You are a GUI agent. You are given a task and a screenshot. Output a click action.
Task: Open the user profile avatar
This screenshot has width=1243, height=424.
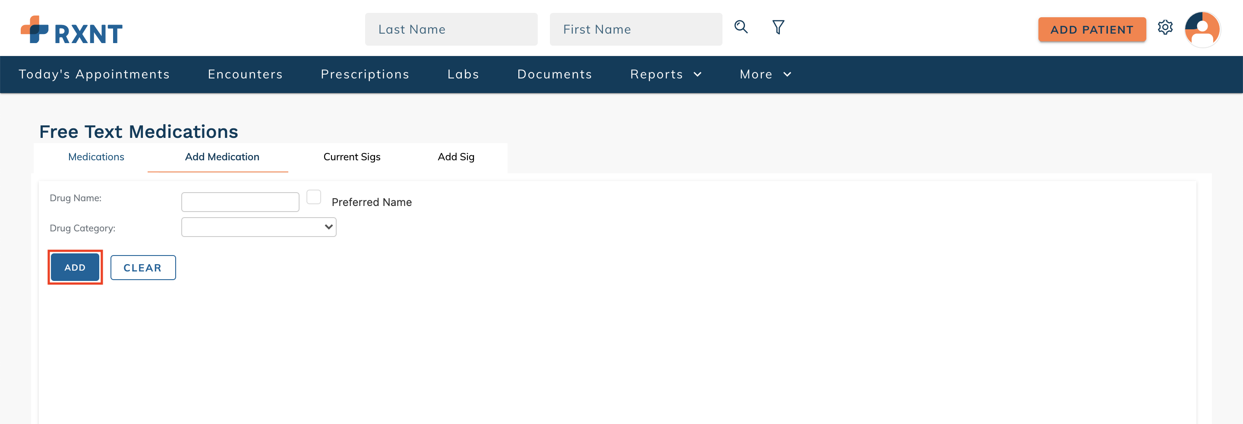click(1202, 29)
